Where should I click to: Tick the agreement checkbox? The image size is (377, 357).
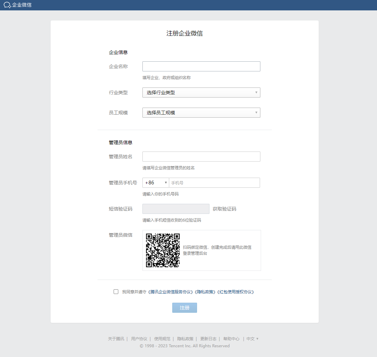point(116,292)
